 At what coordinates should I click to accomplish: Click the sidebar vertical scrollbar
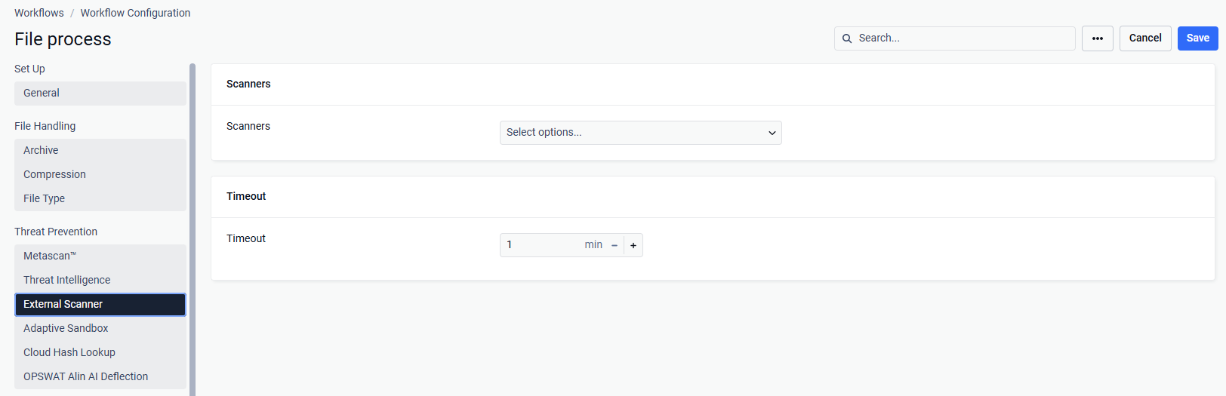(x=193, y=229)
